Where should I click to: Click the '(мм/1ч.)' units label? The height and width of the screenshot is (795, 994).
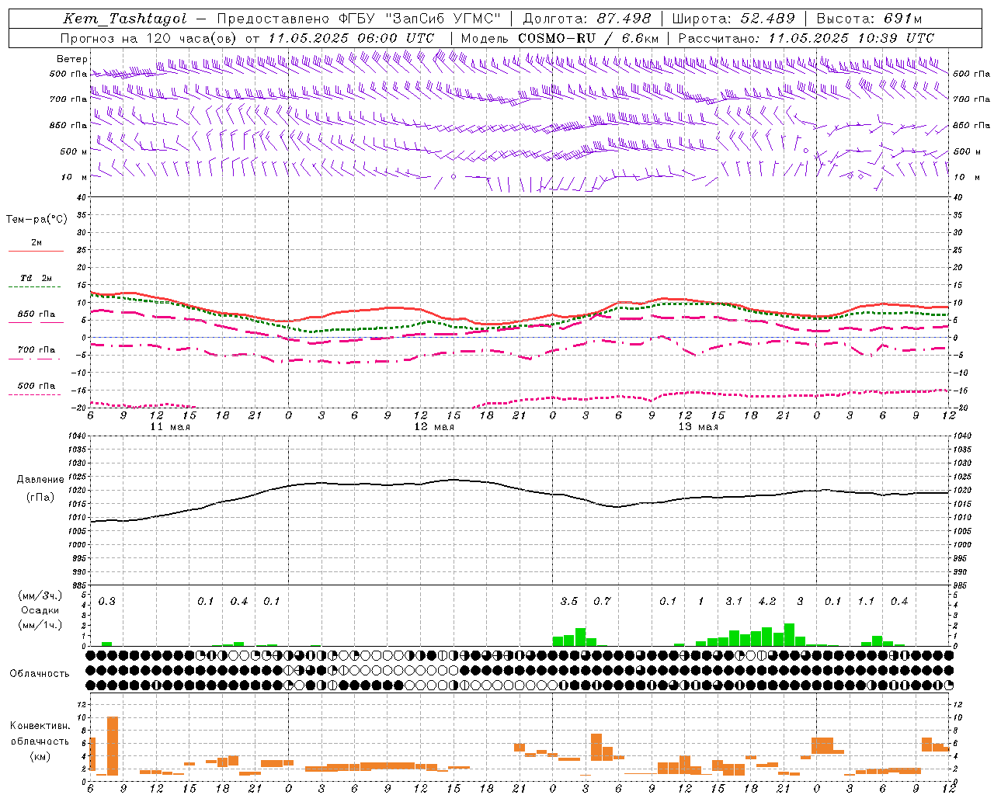(x=40, y=625)
